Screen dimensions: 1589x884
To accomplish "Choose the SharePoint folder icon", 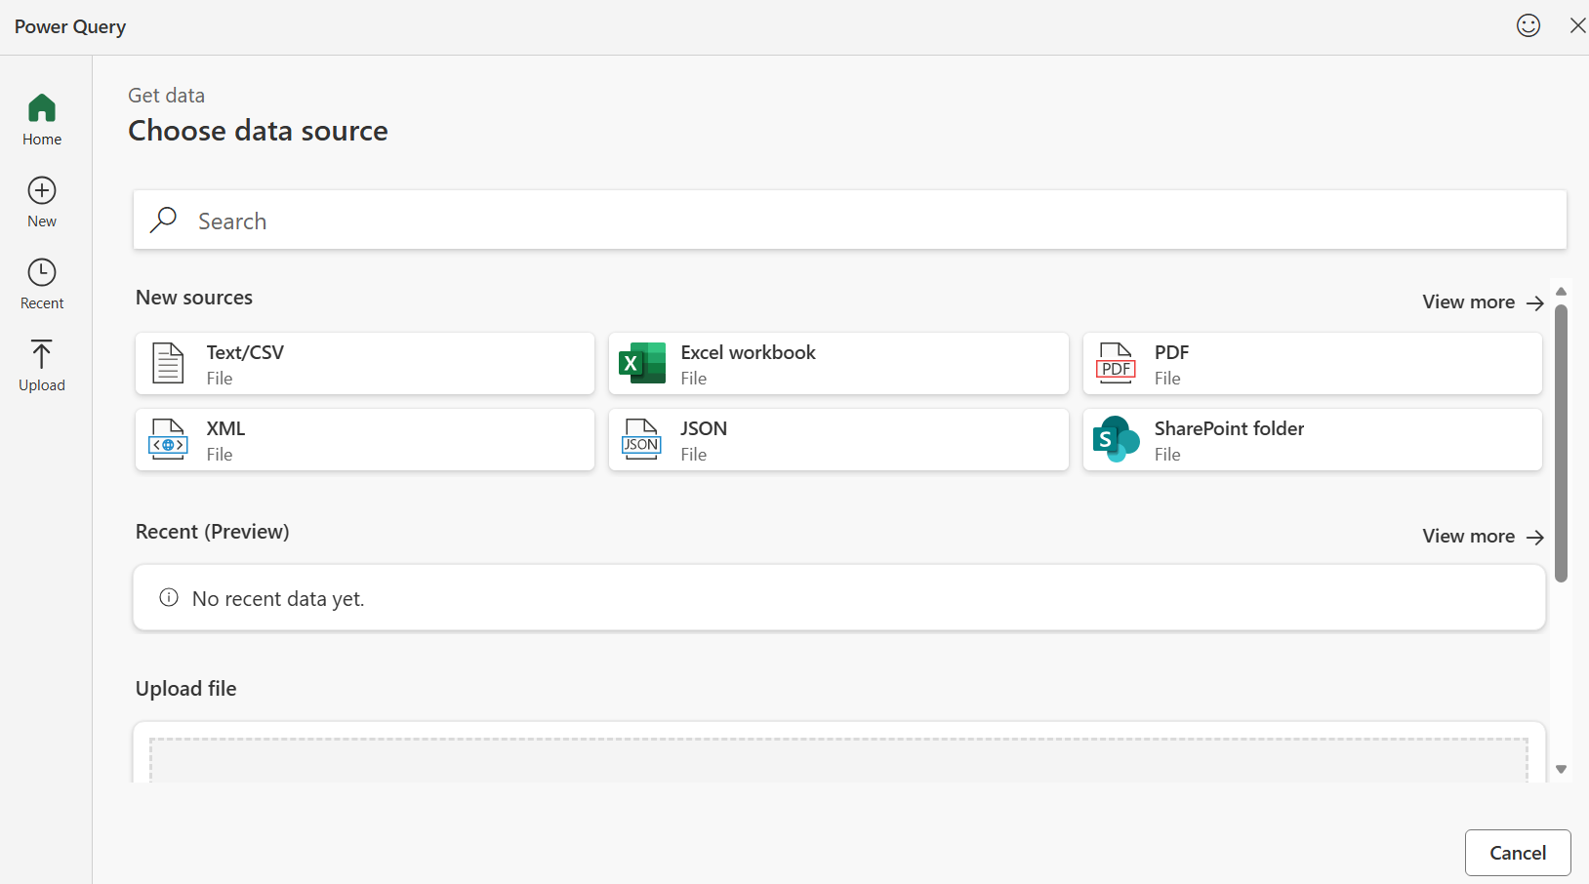I will click(x=1117, y=439).
